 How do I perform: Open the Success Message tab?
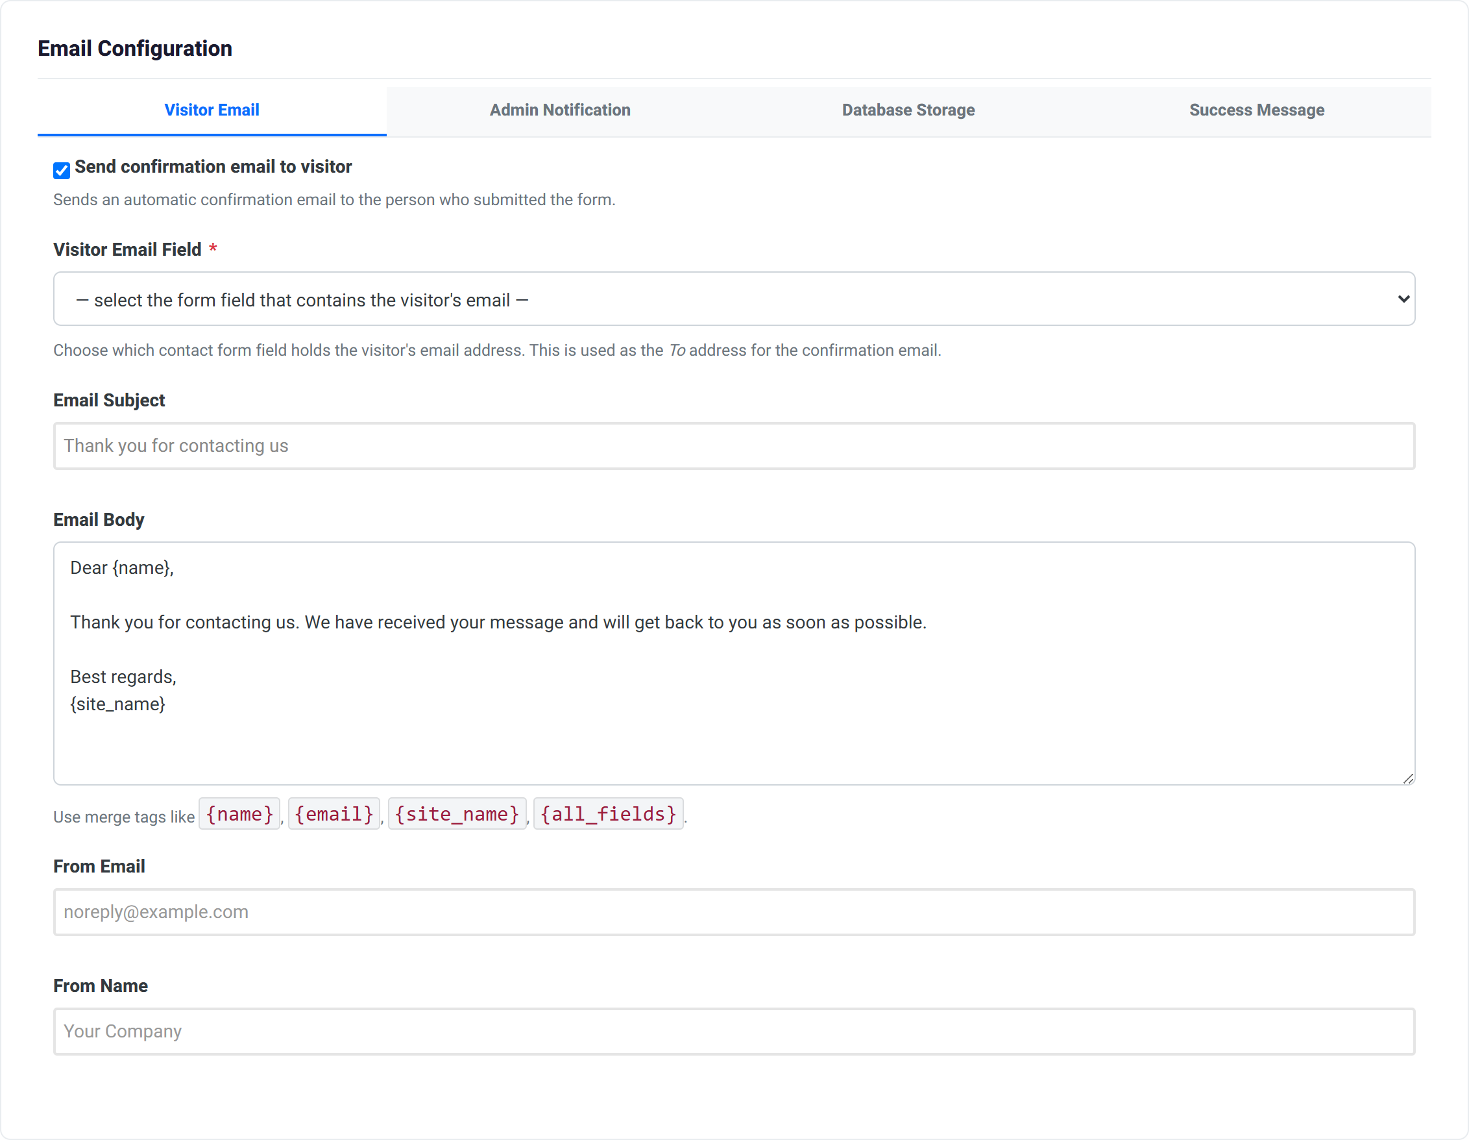click(1256, 110)
